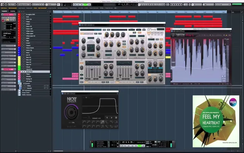Select the Range Selection tool in toolbar
Screen dimensions: 244x153
[141, 5]
